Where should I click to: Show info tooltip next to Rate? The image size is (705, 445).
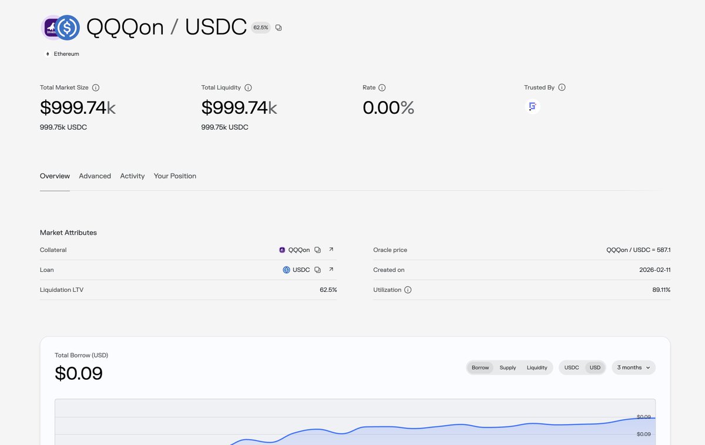382,87
